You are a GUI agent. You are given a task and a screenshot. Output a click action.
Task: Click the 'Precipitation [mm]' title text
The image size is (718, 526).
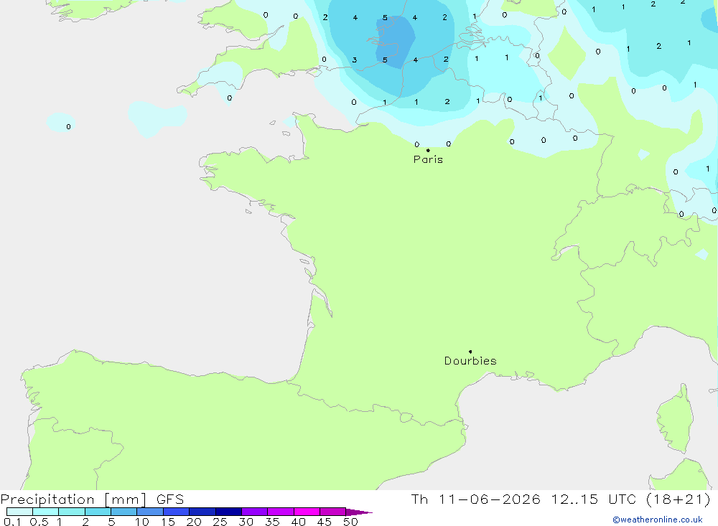coord(73,499)
